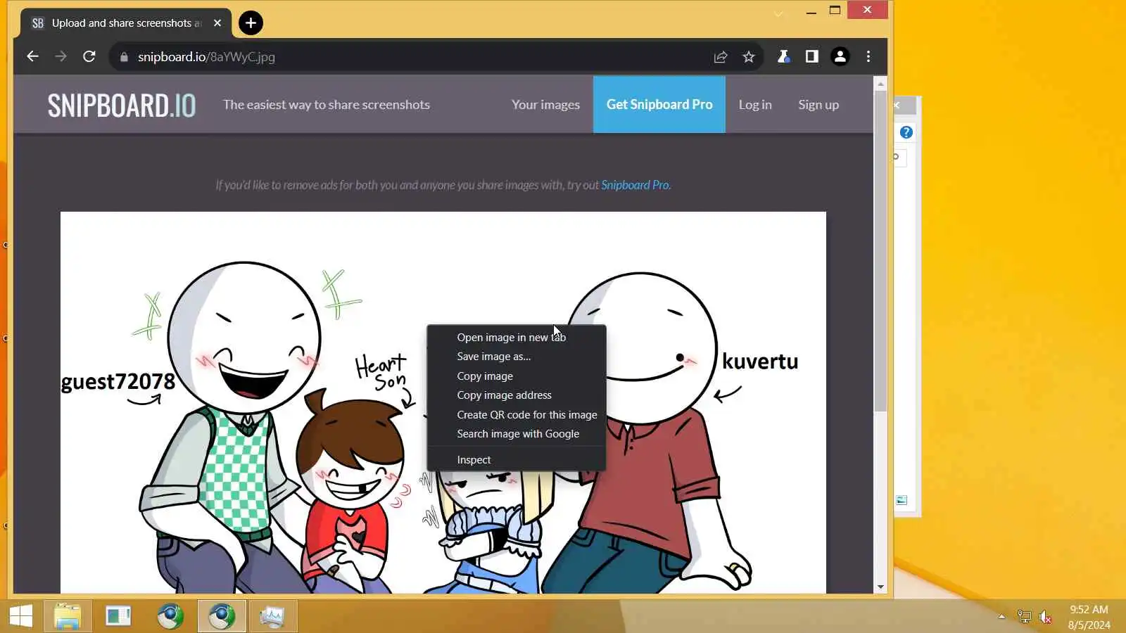
Task: Bookmark this page with the star icon
Action: [748, 57]
